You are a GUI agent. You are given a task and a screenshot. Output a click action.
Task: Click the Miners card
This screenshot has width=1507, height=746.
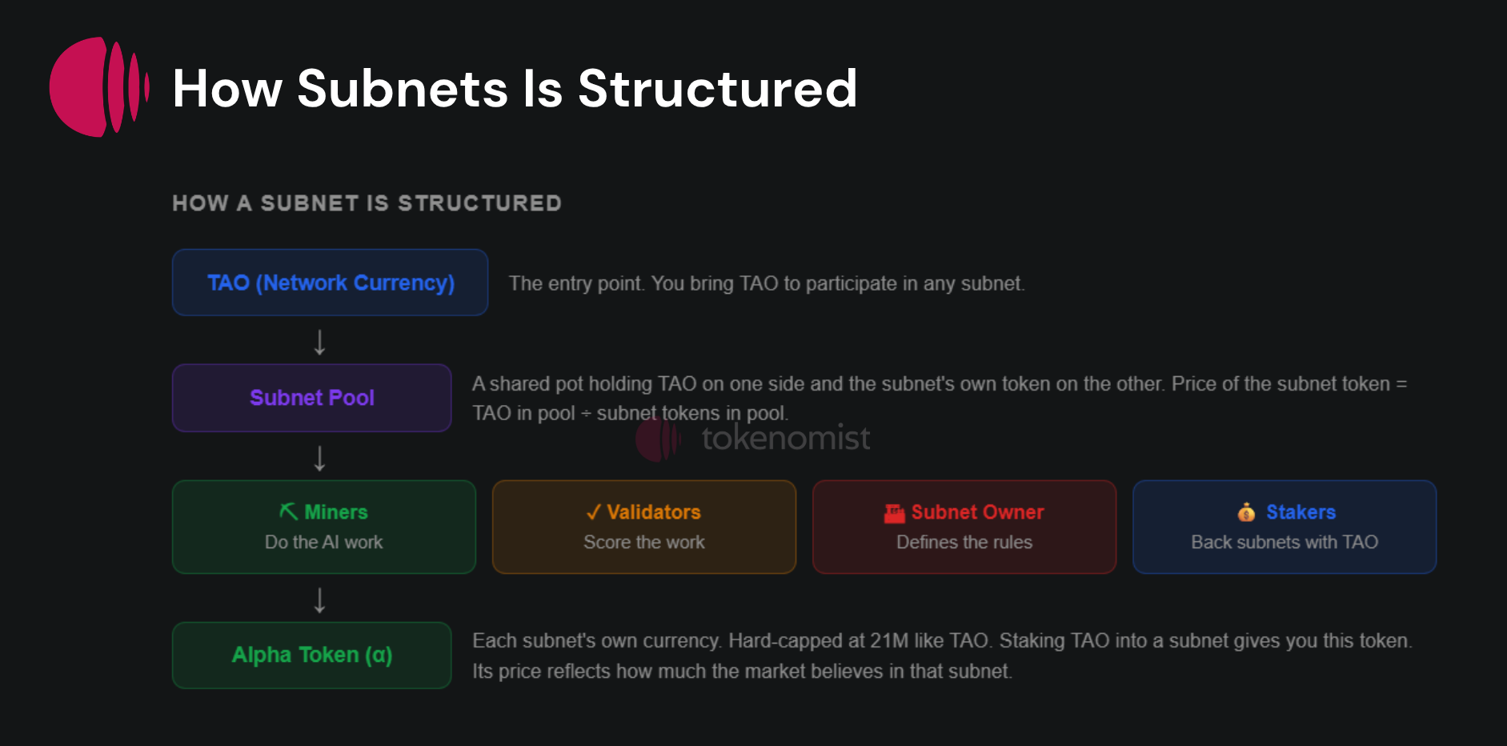323,527
